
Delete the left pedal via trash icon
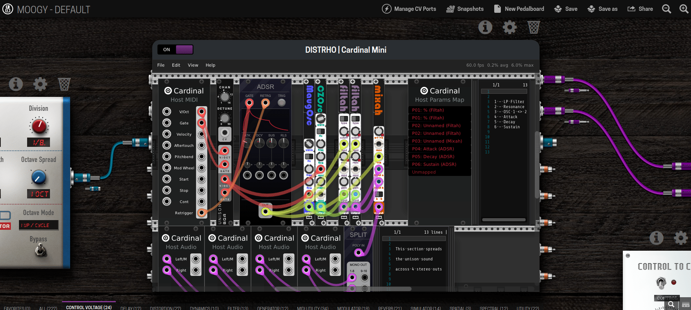(x=64, y=84)
